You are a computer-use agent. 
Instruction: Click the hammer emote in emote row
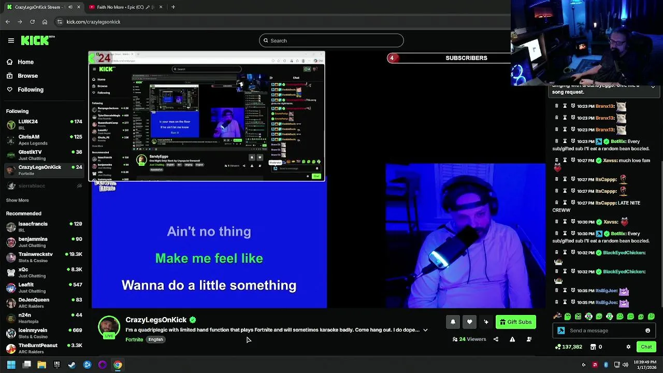(557, 316)
